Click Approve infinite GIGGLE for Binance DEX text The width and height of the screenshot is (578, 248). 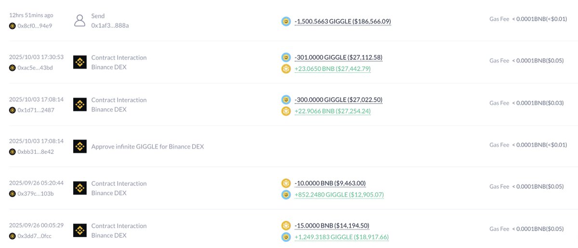(147, 146)
